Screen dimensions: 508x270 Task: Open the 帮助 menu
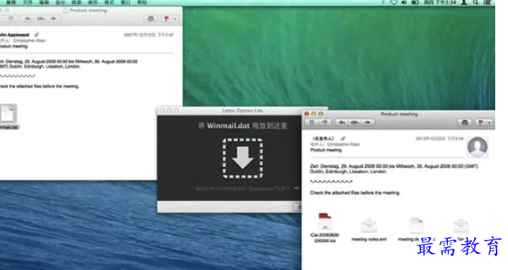[142, 2]
